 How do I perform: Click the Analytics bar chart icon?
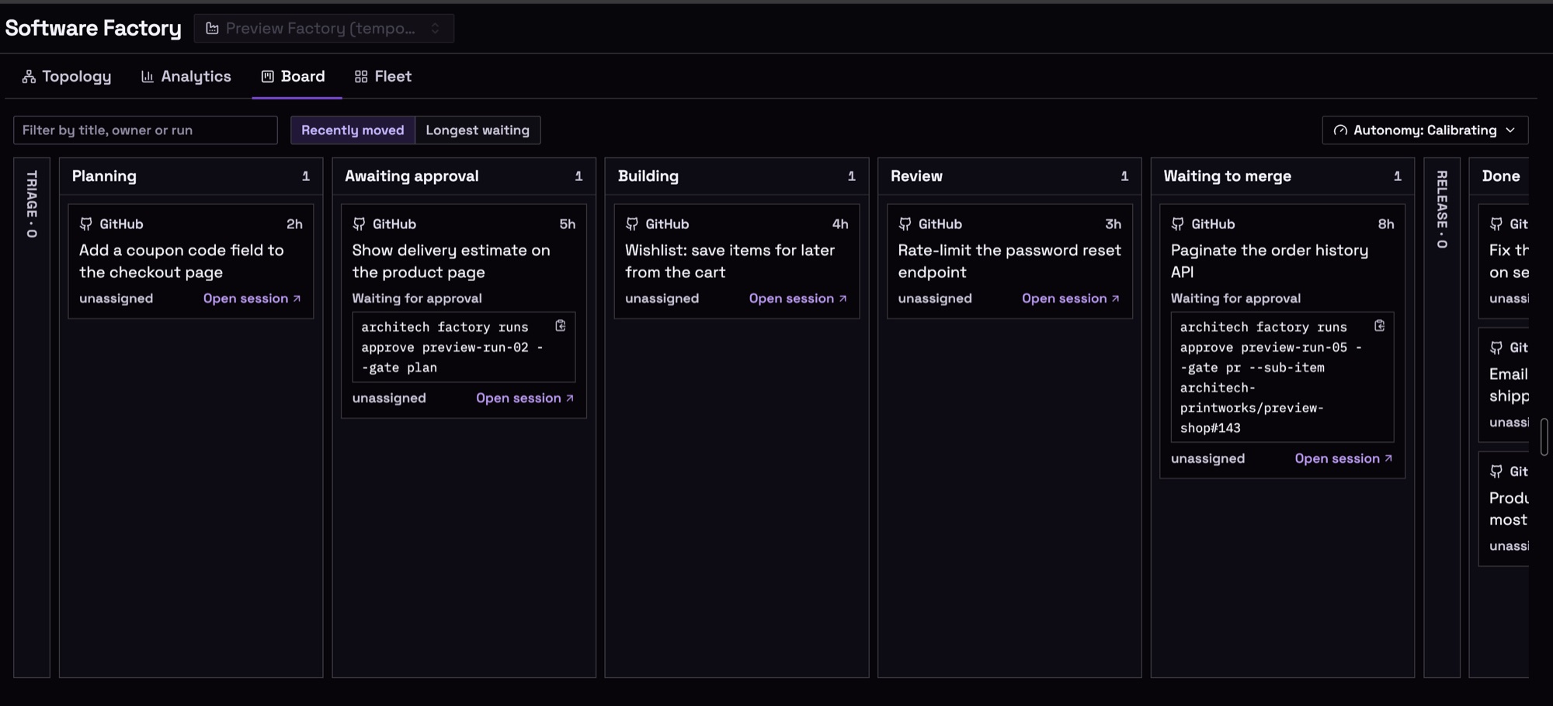148,76
